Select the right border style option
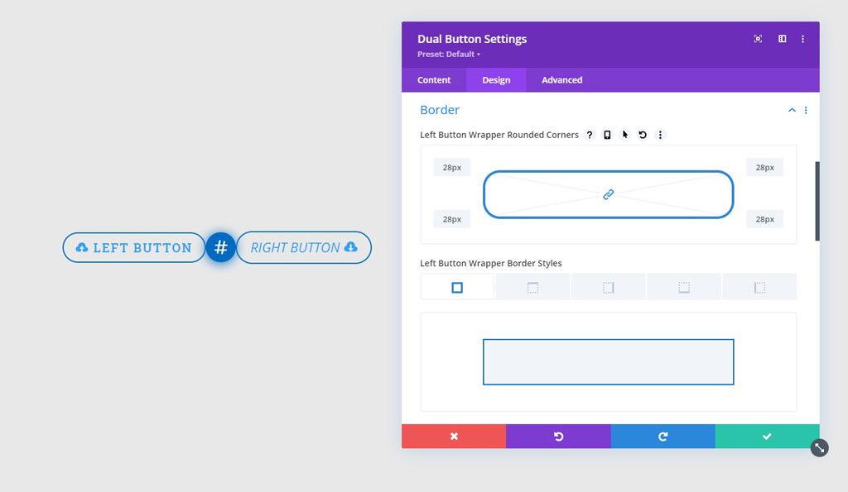 609,287
